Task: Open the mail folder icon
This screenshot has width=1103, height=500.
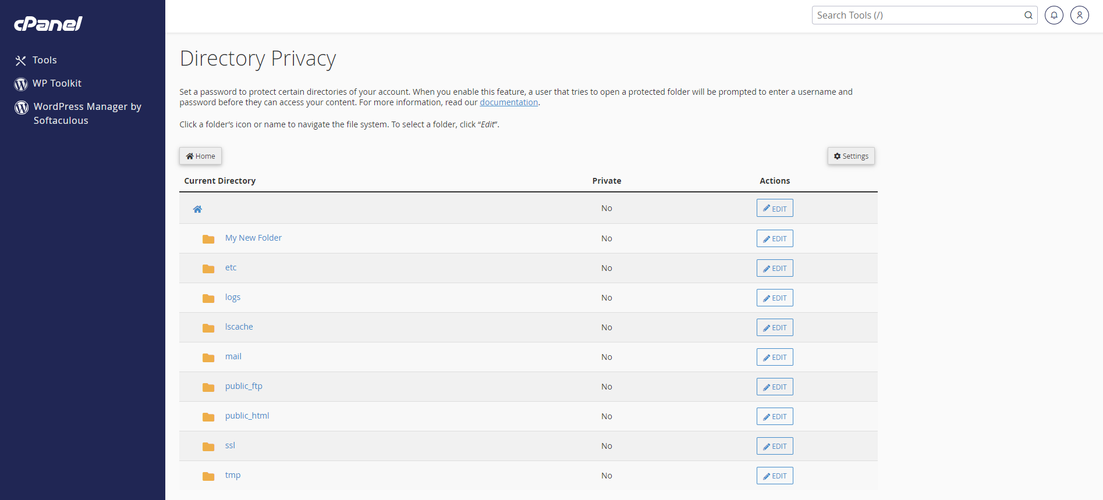Action: (x=208, y=358)
